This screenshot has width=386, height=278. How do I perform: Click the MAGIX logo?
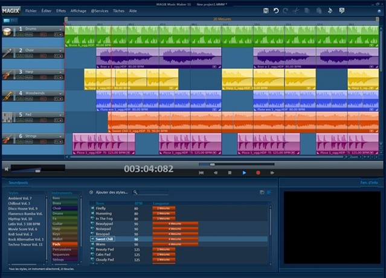(11, 11)
